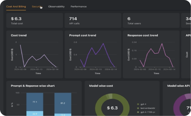This screenshot has width=191, height=116.
Task: Click the Model wise cost title
Action: pyautogui.click(x=101, y=86)
